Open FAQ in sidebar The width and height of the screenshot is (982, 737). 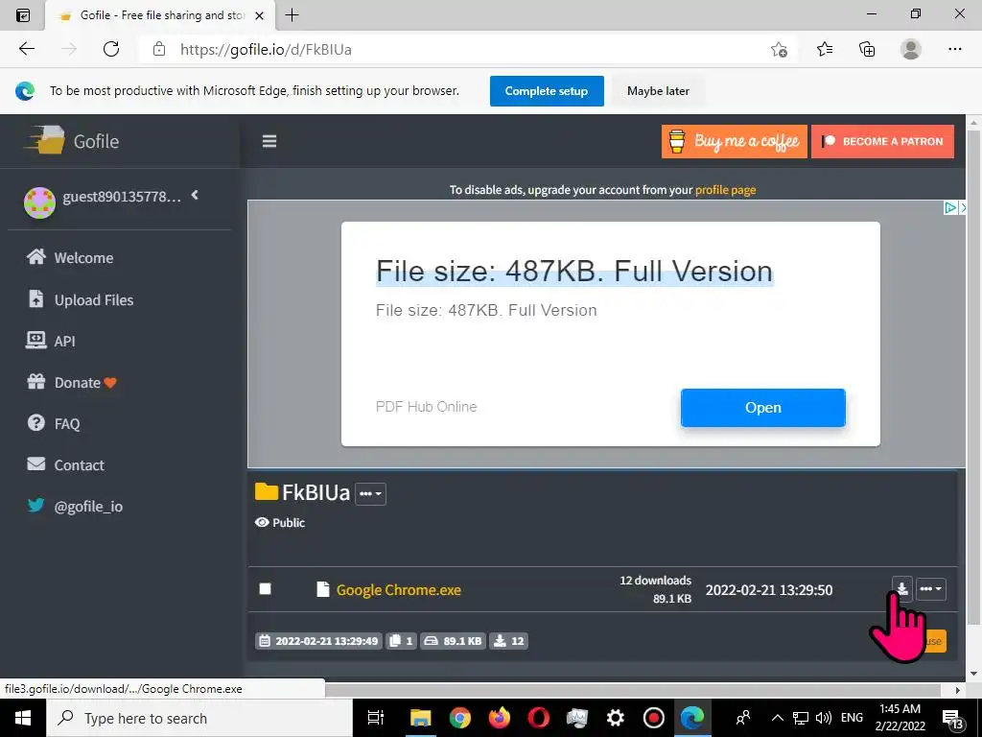coord(54,423)
